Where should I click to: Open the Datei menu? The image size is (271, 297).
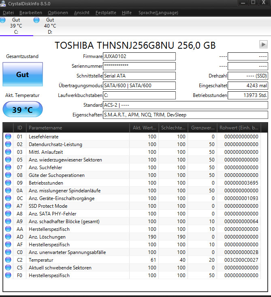9,13
